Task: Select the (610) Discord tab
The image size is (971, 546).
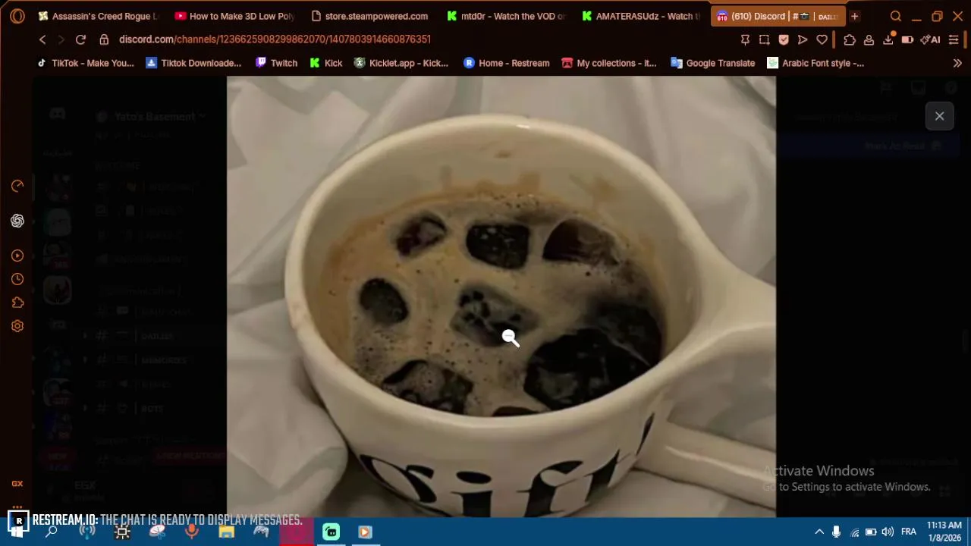Action: [777, 16]
